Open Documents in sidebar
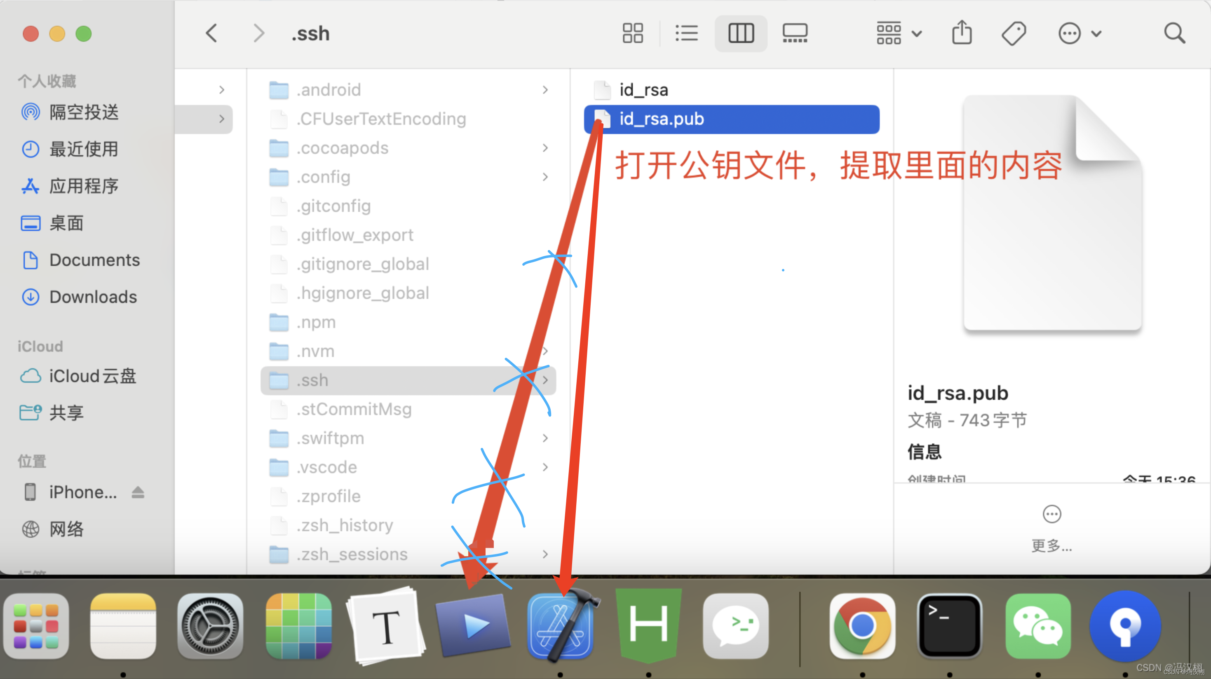Viewport: 1211px width, 679px height. [81, 260]
